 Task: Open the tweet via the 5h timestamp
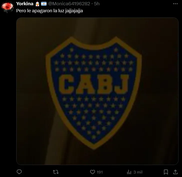97,4
